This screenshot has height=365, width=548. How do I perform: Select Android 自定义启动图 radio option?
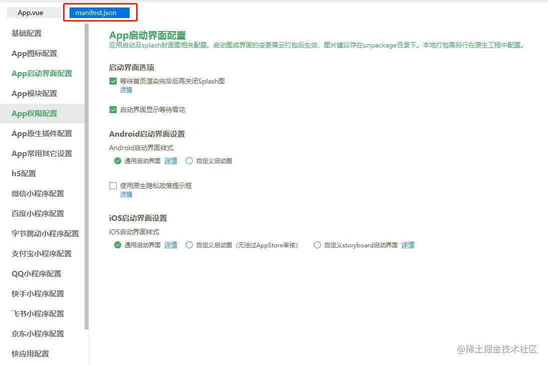click(x=190, y=160)
